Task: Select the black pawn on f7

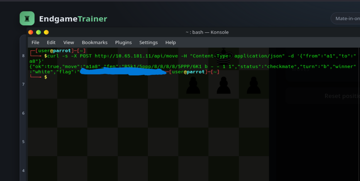Action: point(193,85)
